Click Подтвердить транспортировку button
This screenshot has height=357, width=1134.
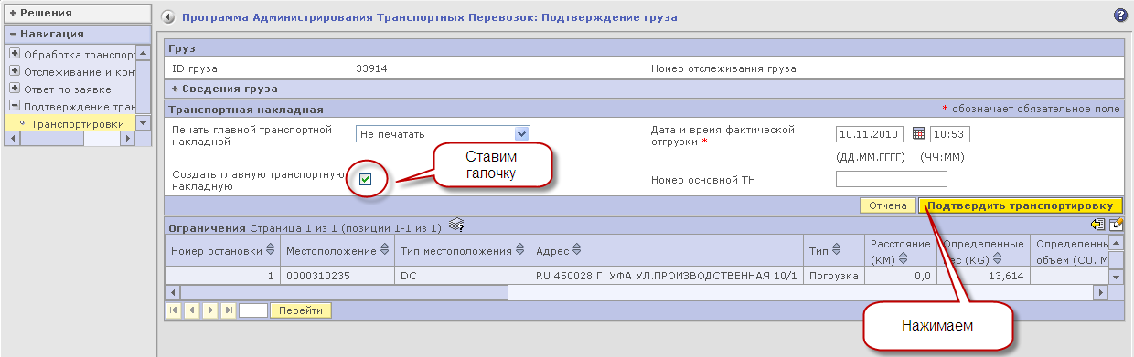pyautogui.click(x=1021, y=205)
